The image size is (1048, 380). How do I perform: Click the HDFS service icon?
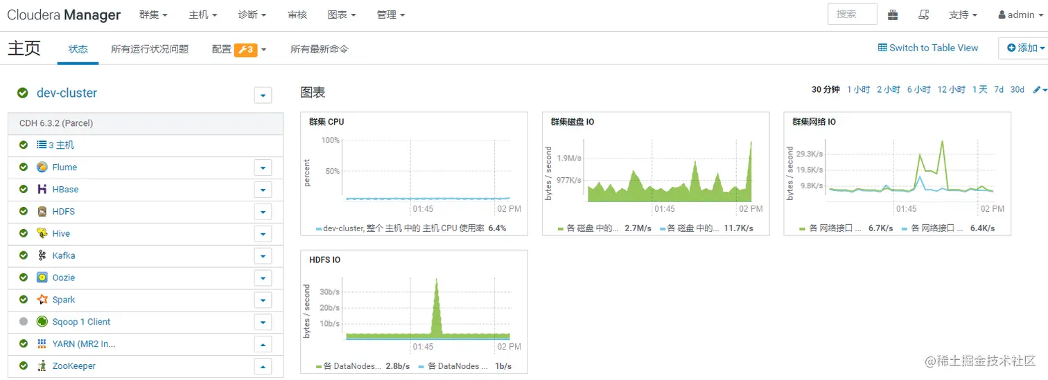tap(42, 212)
